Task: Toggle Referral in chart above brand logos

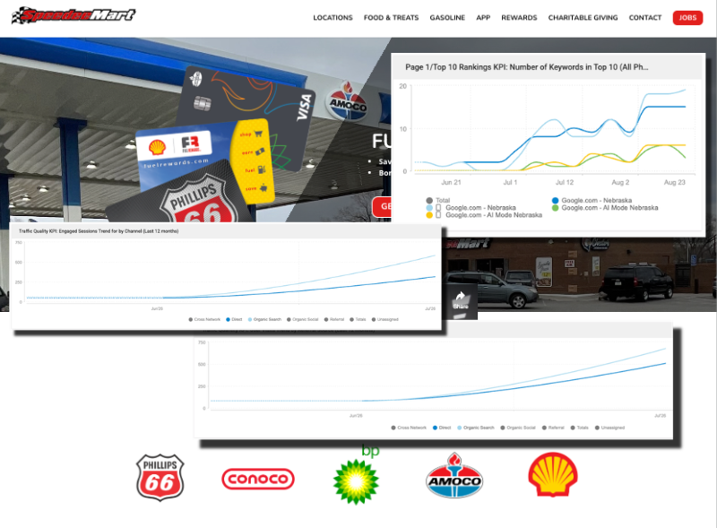Action: 553,428
